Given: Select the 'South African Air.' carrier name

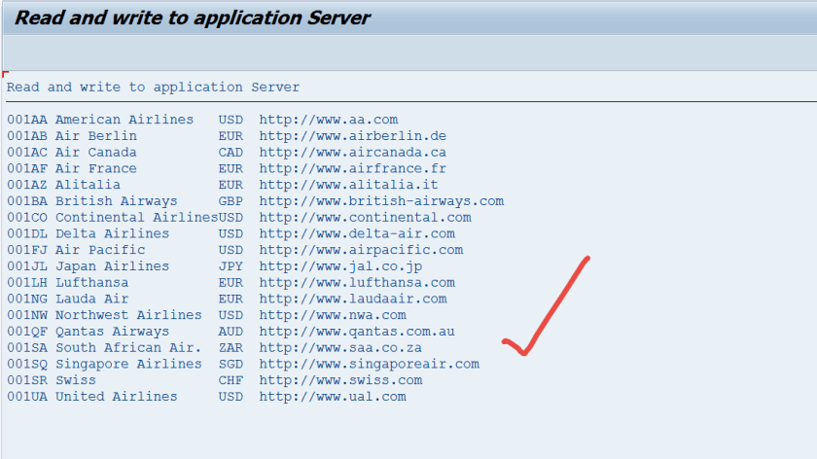Looking at the screenshot, I should pyautogui.click(x=128, y=347).
